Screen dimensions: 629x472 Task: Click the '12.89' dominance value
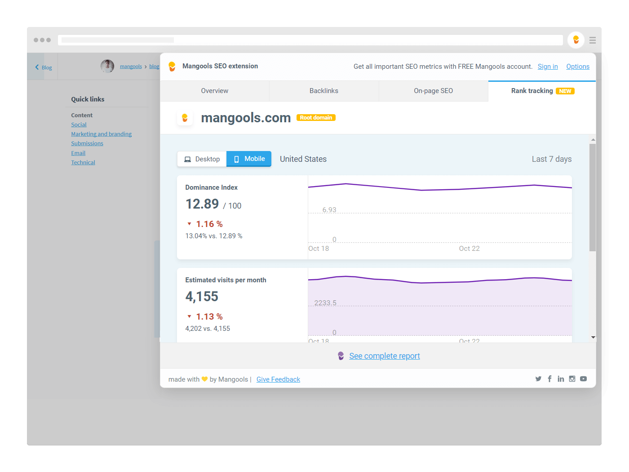[x=202, y=204]
